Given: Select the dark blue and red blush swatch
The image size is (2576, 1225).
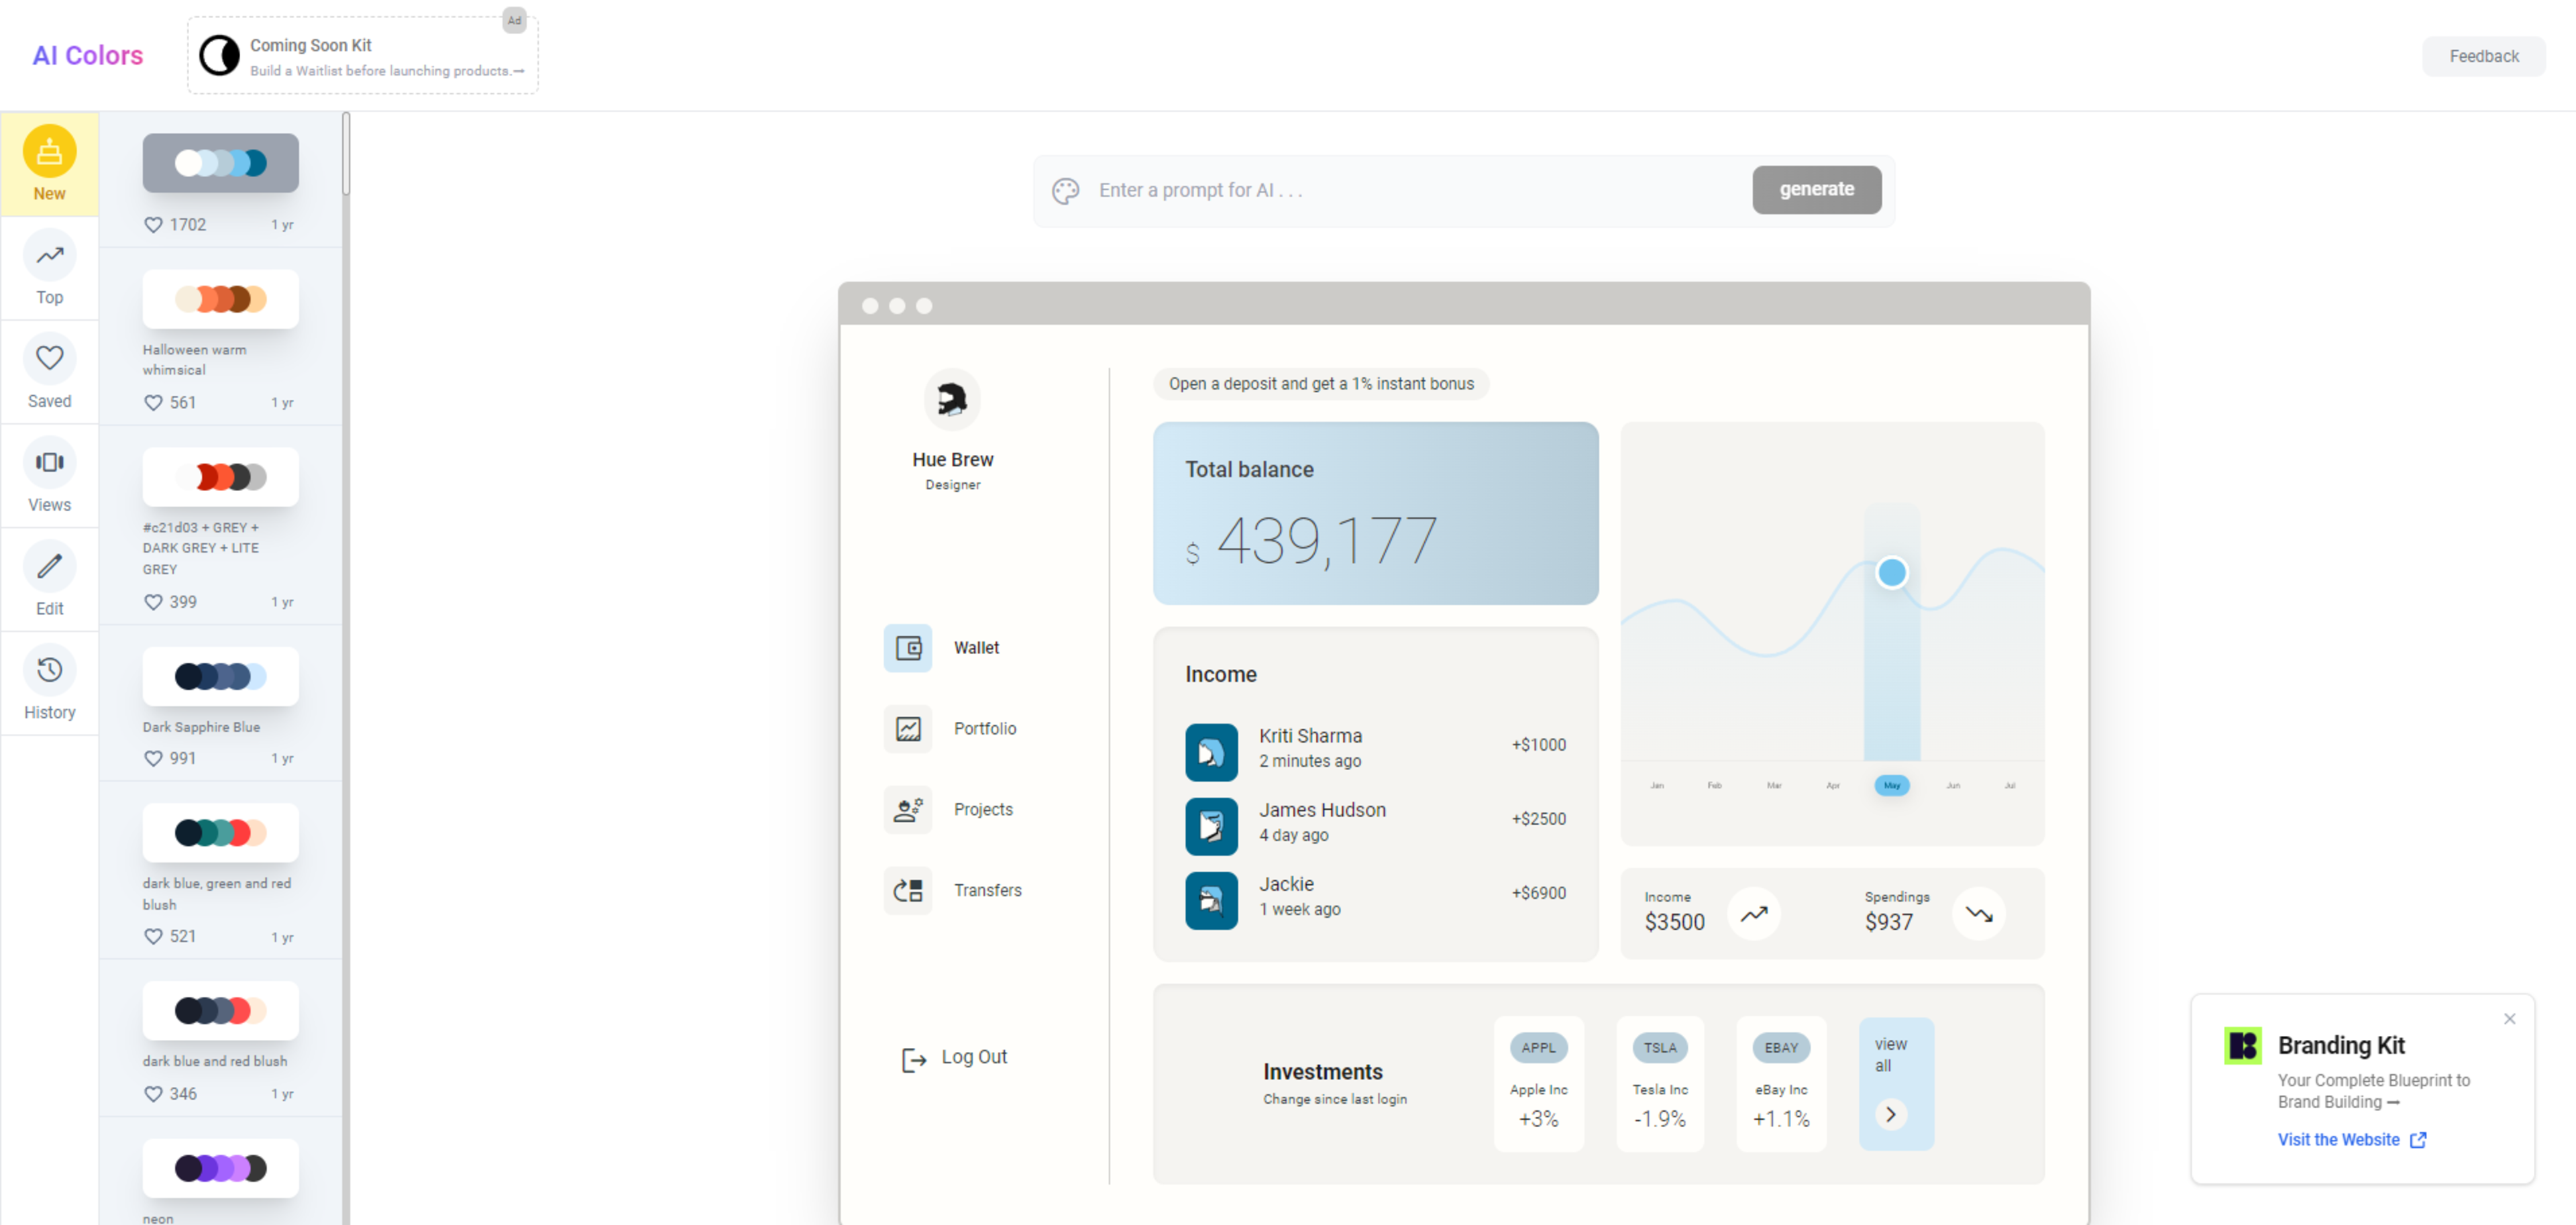Looking at the screenshot, I should [x=220, y=1011].
